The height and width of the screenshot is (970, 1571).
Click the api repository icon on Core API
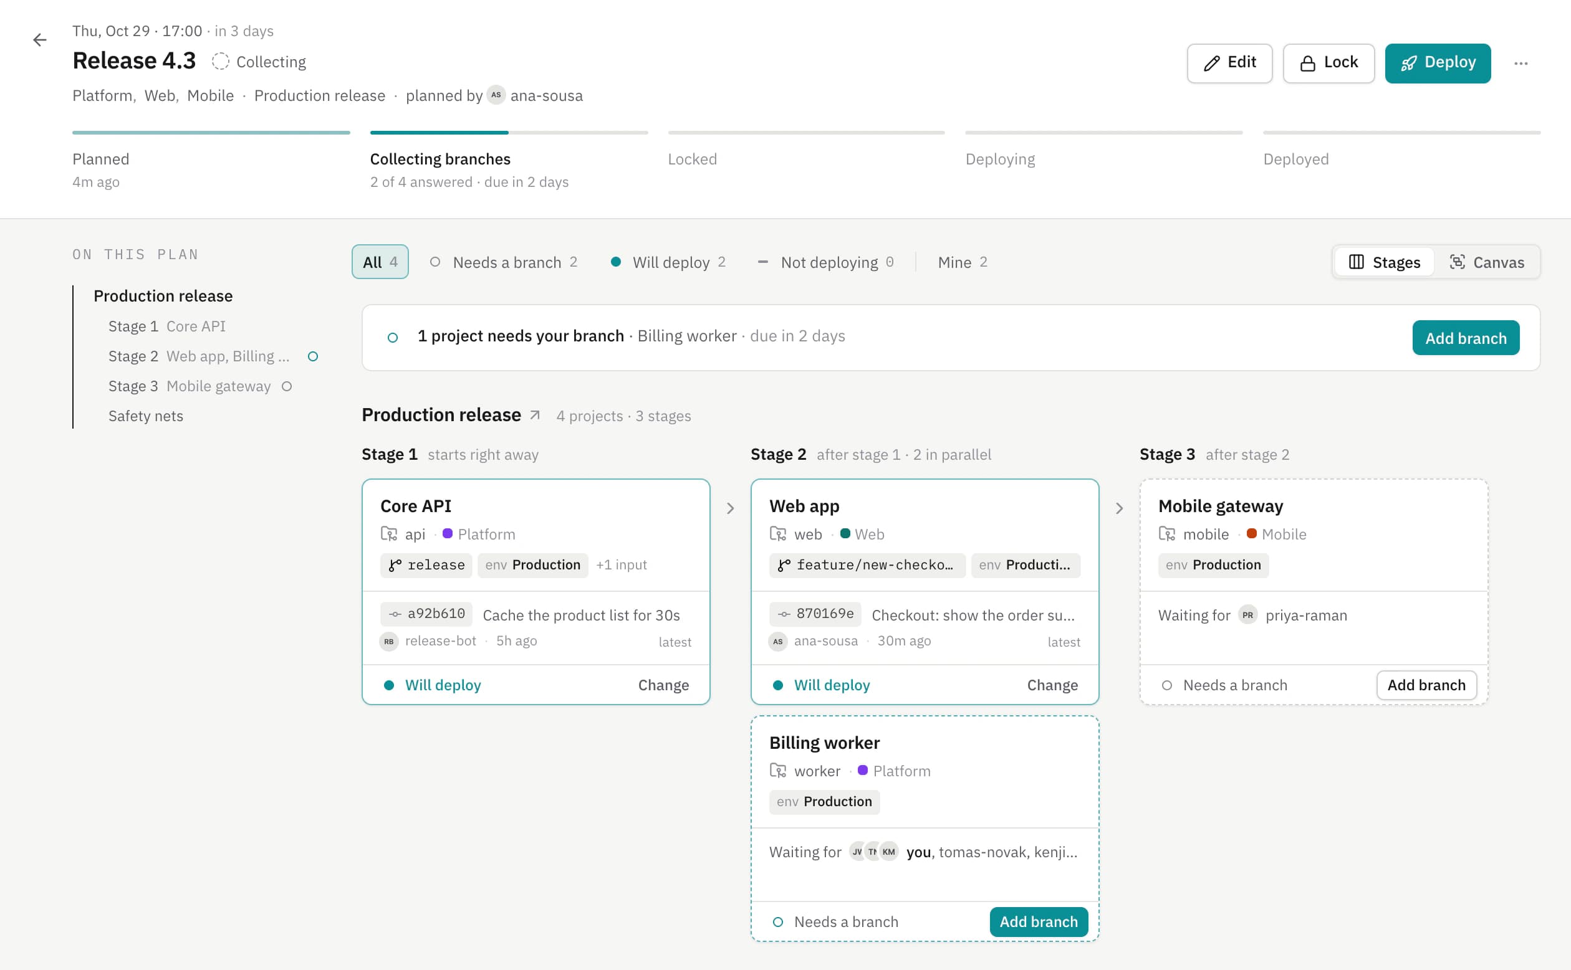(389, 534)
